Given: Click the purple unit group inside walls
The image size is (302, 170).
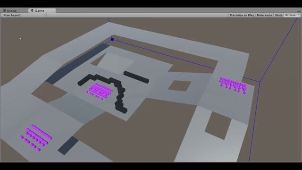Looking at the screenshot, I should (99, 91).
